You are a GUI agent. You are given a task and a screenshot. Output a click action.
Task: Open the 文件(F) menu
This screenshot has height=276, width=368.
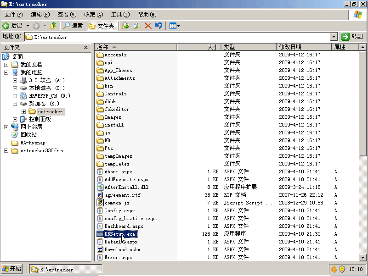coord(14,15)
